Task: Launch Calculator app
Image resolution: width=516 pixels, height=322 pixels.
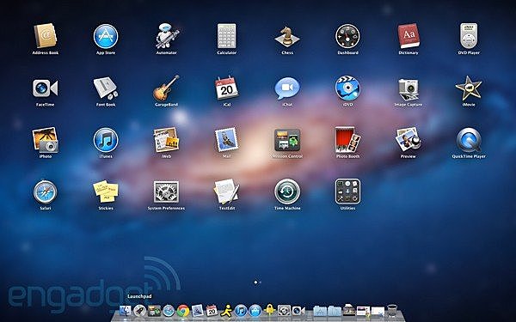Action: tap(227, 36)
